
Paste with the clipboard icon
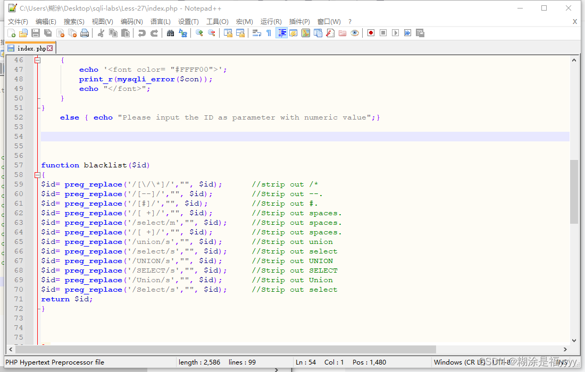click(x=126, y=33)
